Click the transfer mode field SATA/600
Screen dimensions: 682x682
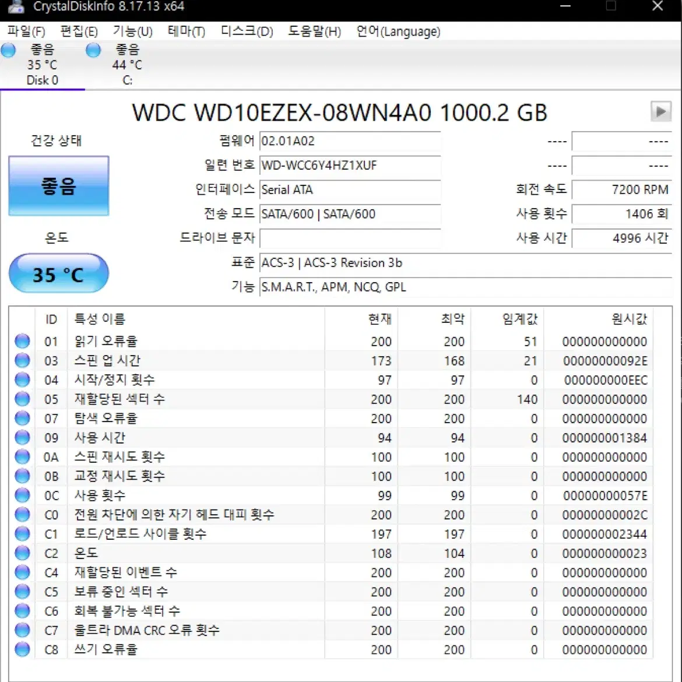[350, 214]
